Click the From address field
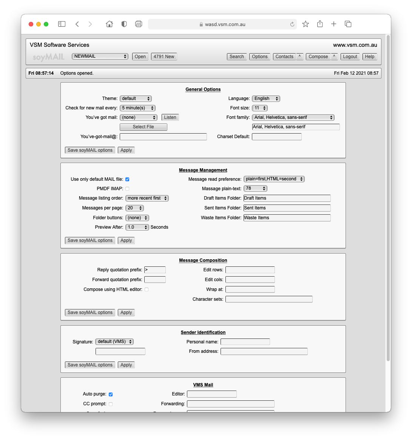Viewport: 412px width, 440px height. click(x=264, y=351)
